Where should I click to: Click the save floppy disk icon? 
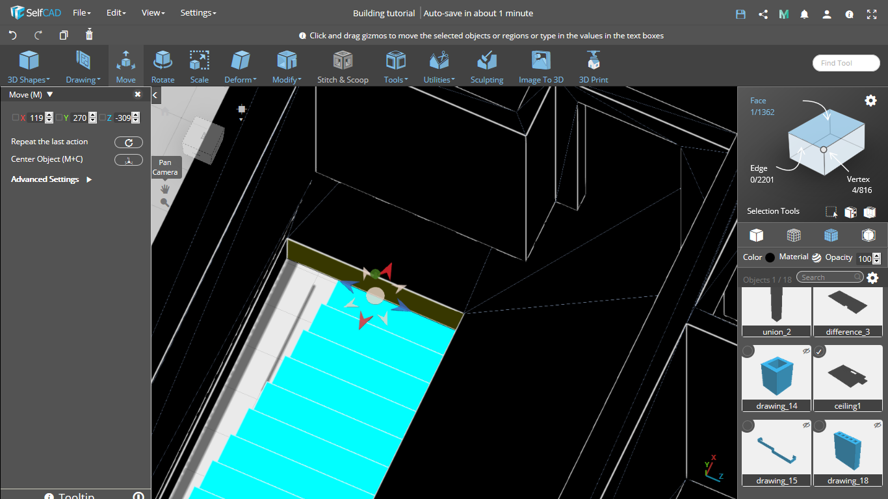[x=740, y=14]
